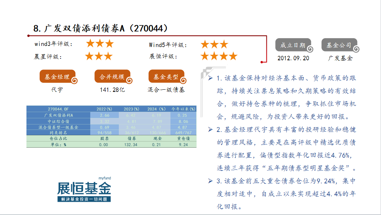The width and height of the screenshot is (381, 215).
Task: Click the 晨星评级 three stars
Action: coord(98,56)
